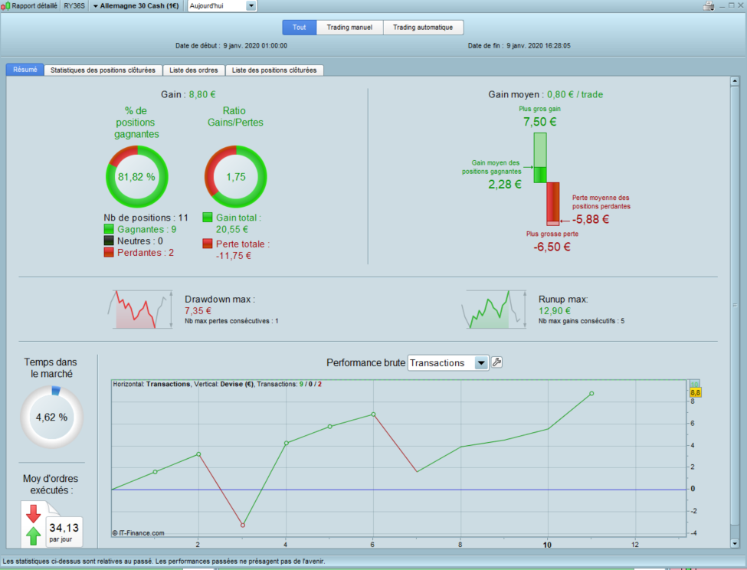Click the printer icon in title bar
Screen dimensions: 747x570
(709, 6)
